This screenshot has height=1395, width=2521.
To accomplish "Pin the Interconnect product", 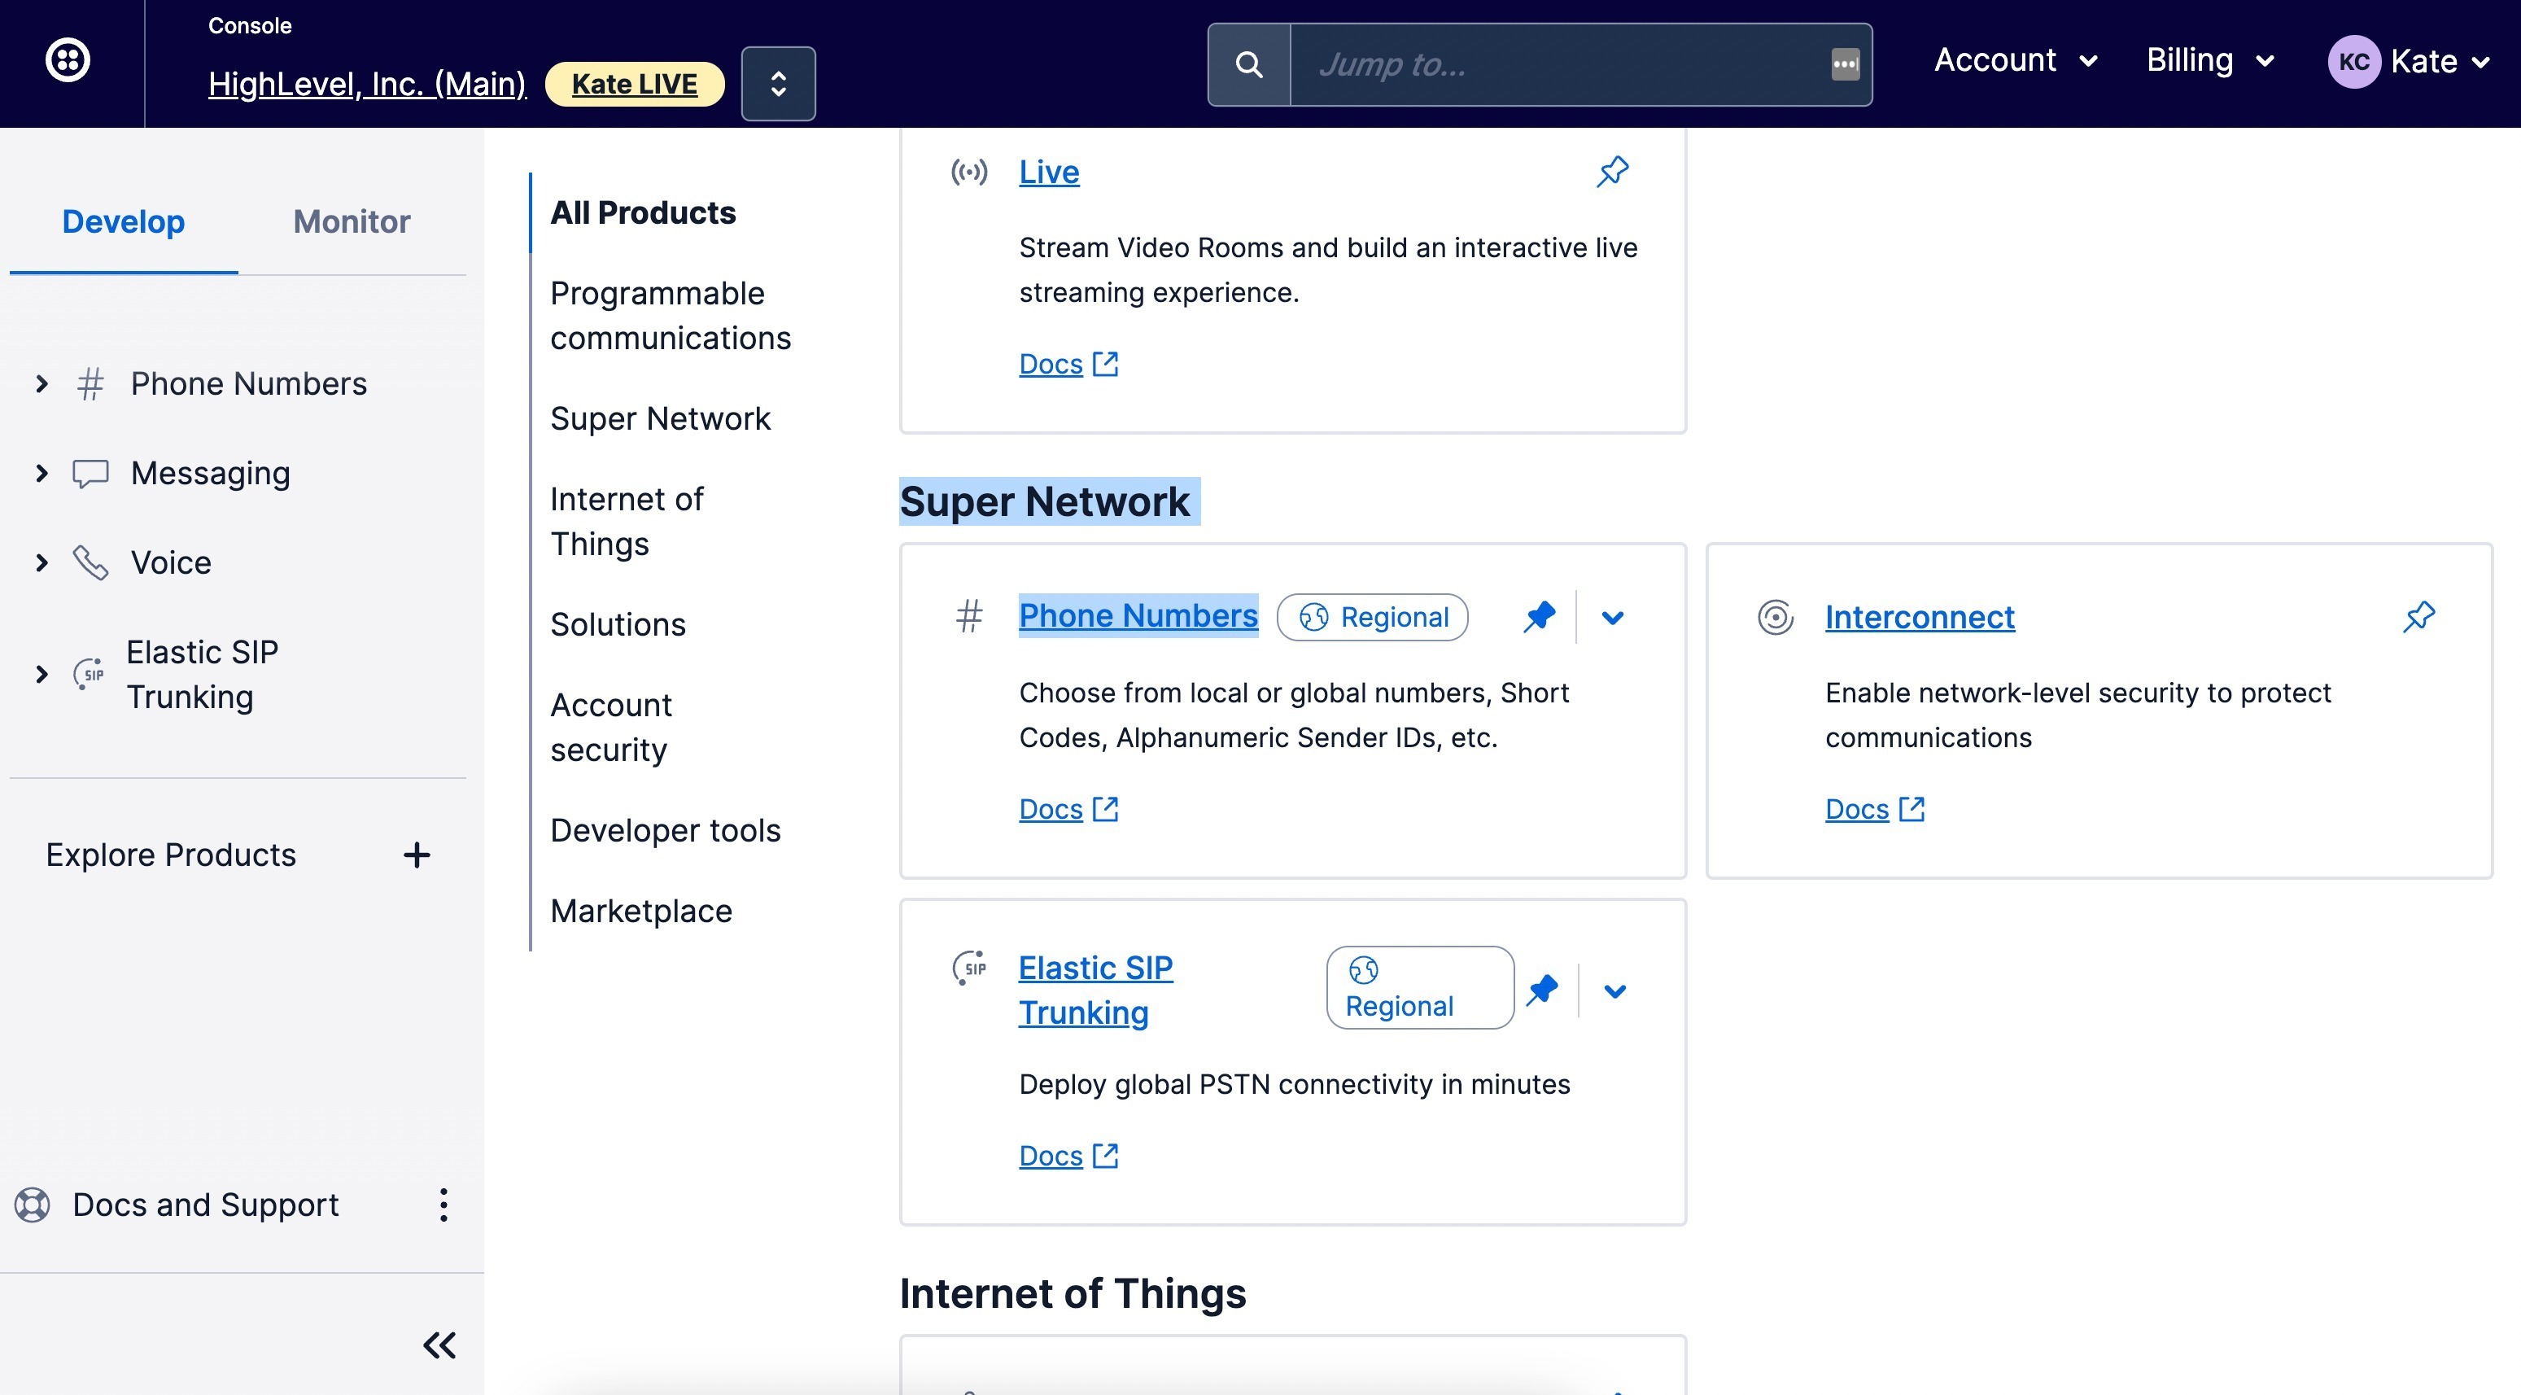I will pyautogui.click(x=2418, y=616).
